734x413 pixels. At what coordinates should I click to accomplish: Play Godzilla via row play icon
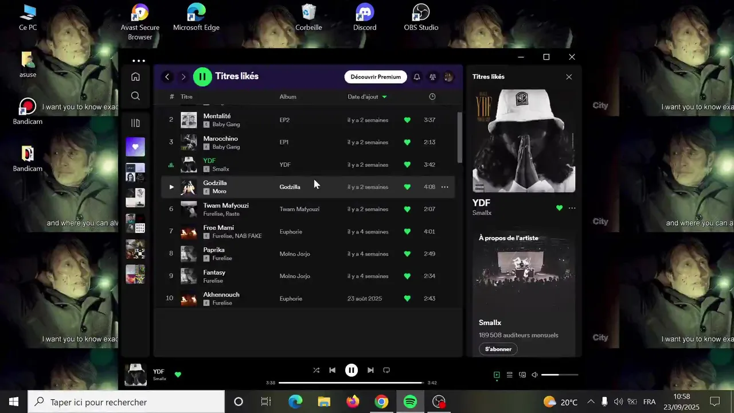171,187
